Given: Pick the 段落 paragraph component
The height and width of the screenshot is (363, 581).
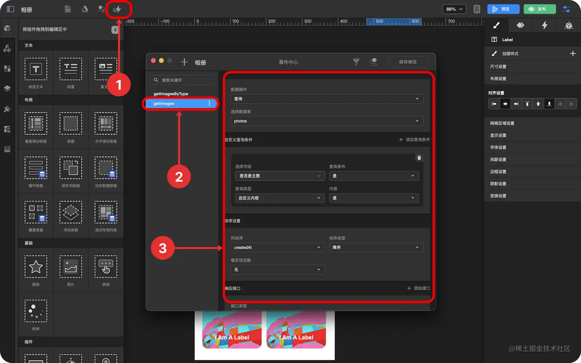Looking at the screenshot, I should [x=71, y=72].
